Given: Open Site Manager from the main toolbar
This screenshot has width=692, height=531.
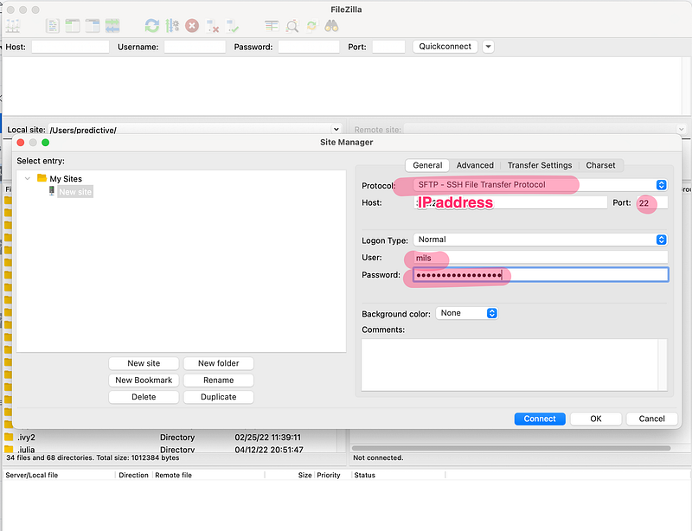Looking at the screenshot, I should (x=14, y=27).
